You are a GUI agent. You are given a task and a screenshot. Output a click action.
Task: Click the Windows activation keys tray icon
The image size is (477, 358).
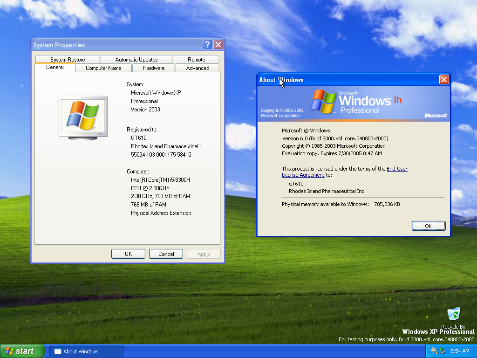[434, 351]
